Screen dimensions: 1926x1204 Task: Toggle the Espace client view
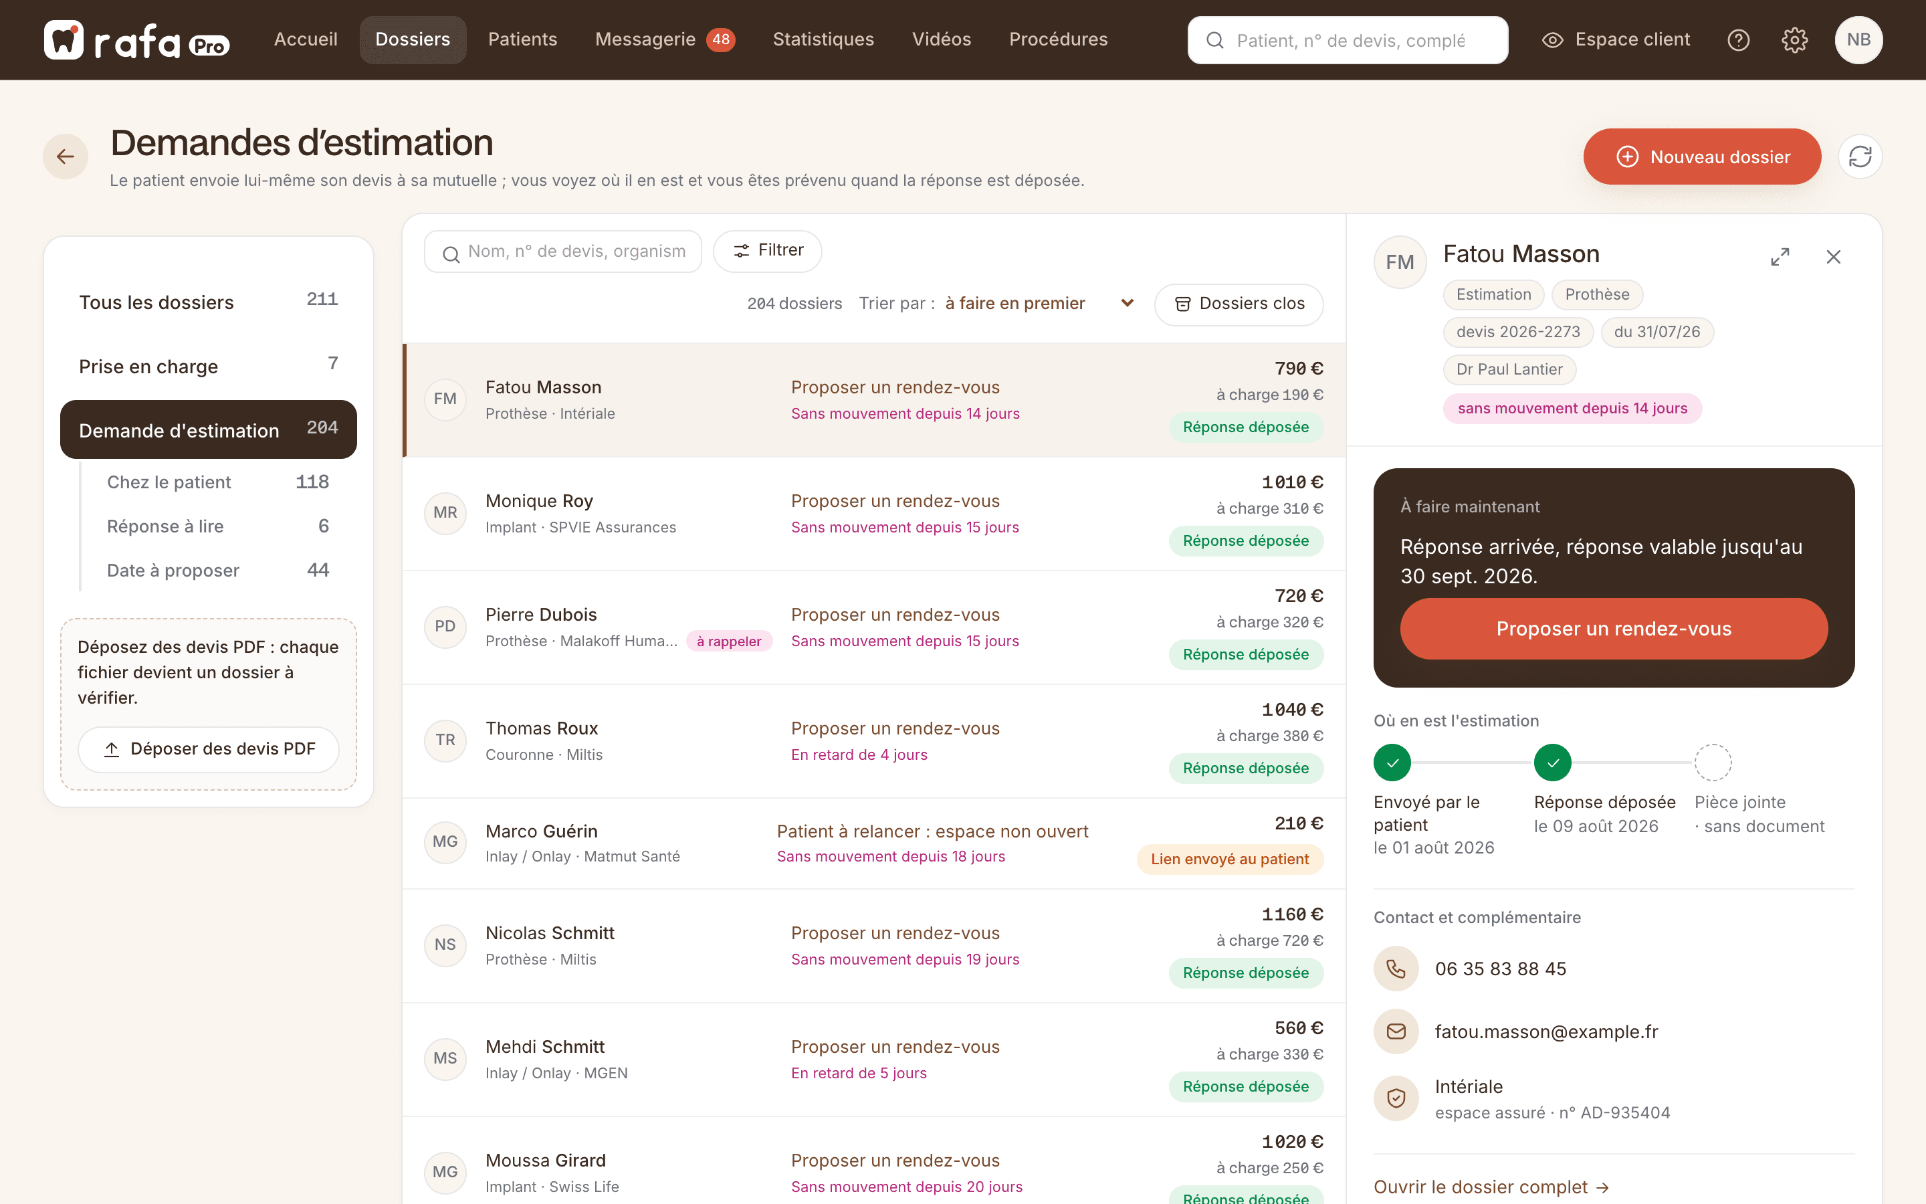(x=1616, y=40)
